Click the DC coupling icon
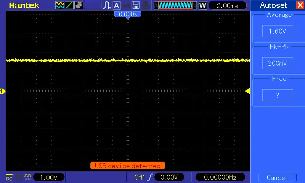This screenshot has height=183, width=305. point(9,177)
